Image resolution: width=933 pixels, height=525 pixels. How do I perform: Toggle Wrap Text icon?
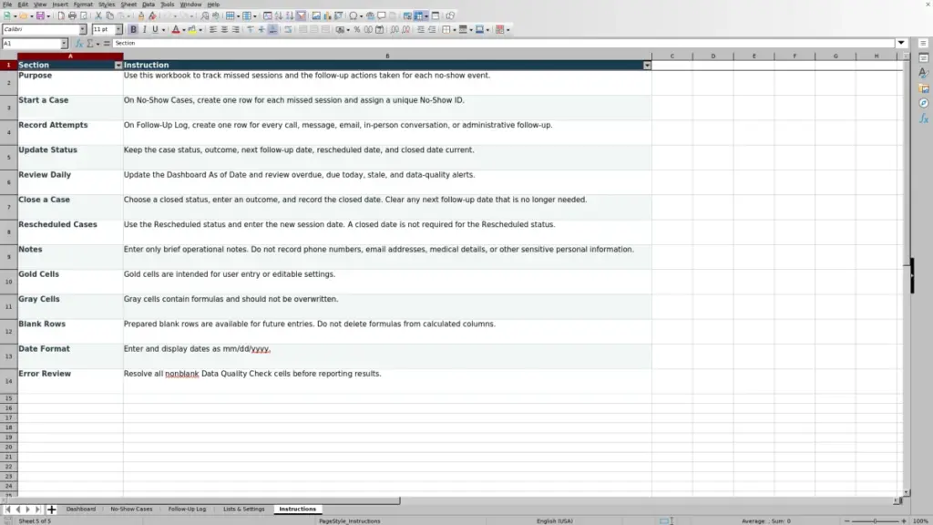[x=288, y=30]
